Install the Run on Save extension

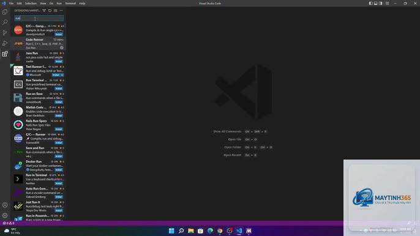[x=59, y=102]
